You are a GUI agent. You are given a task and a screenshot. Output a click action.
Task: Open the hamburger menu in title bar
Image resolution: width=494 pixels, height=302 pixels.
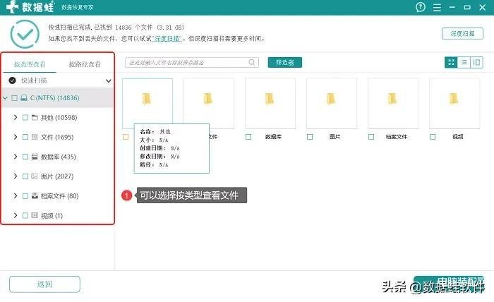pos(437,7)
